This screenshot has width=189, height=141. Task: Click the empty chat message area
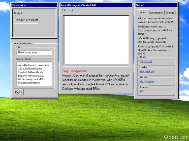pyautogui.click(x=96, y=40)
